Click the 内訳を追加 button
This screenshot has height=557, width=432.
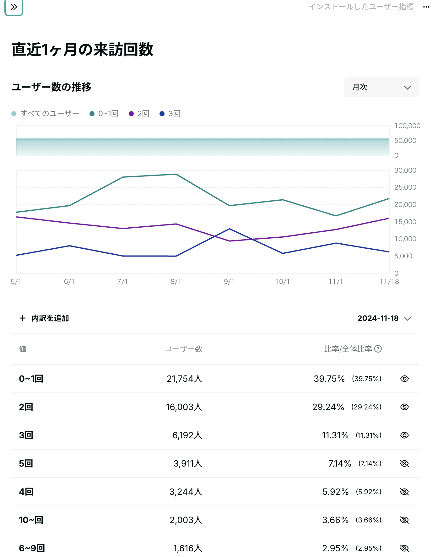pyautogui.click(x=44, y=318)
